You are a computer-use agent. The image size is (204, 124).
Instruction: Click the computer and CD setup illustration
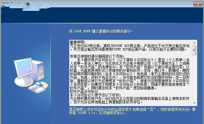pos(31,76)
